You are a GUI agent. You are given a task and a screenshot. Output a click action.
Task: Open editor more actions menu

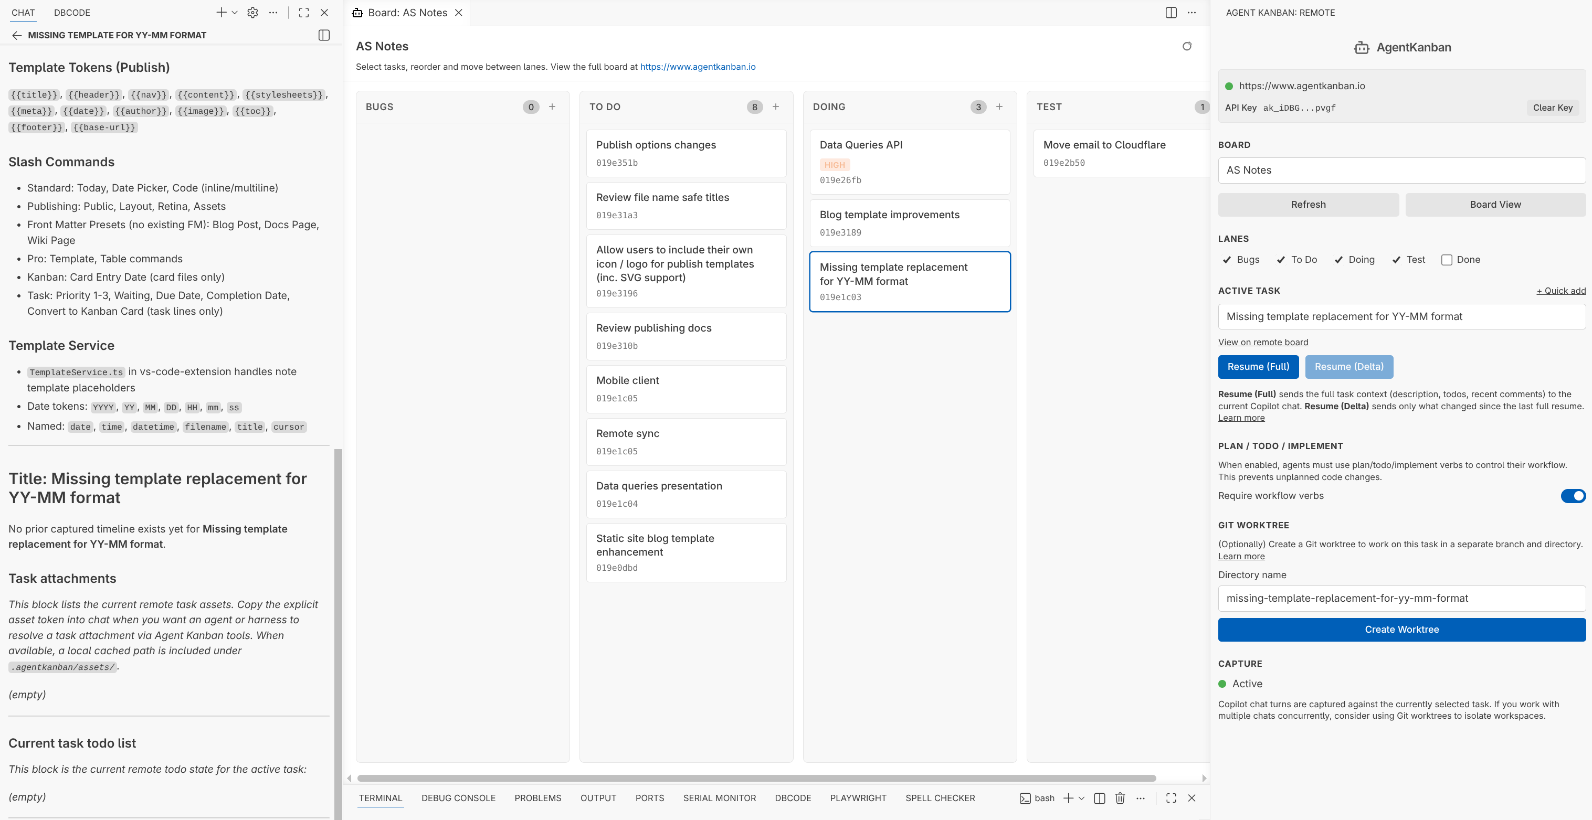pos(1192,13)
